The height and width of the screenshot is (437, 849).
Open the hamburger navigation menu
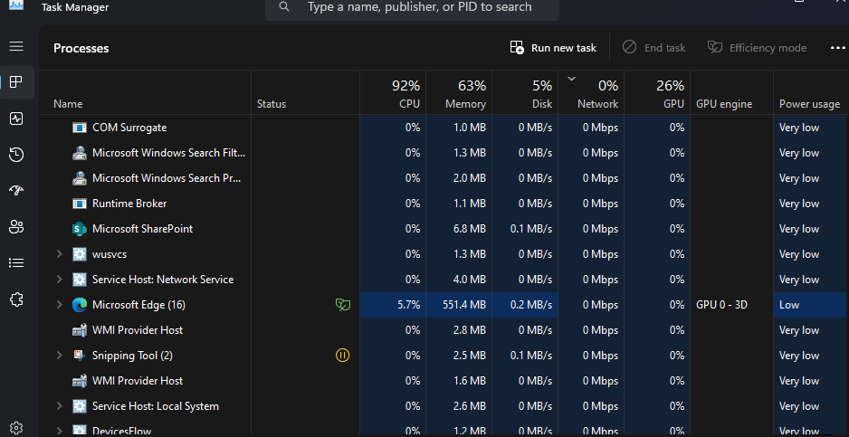click(x=16, y=46)
